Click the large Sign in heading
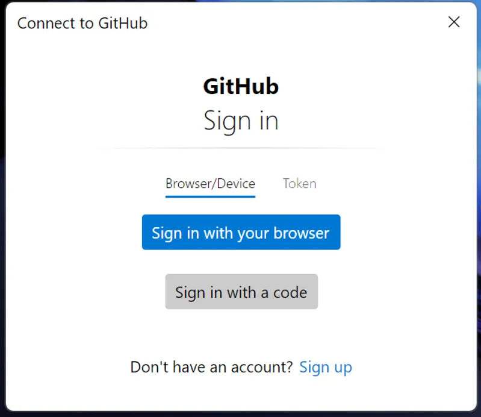 (x=241, y=121)
